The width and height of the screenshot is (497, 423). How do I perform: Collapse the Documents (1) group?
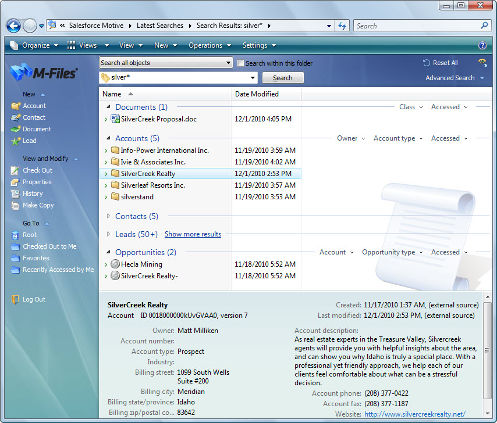[108, 107]
